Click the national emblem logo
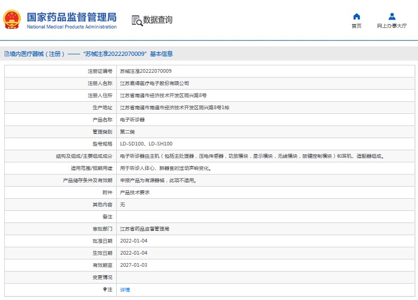Viewport: 418px width, 300px height. [x=12, y=20]
